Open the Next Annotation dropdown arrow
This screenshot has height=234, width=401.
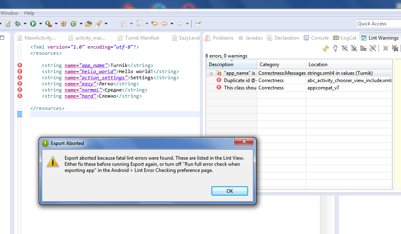tap(132, 24)
